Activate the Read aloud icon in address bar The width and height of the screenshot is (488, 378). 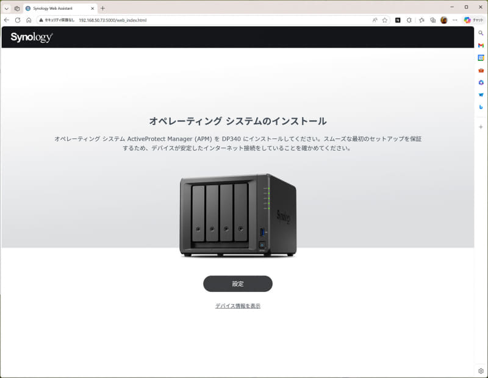coord(375,20)
